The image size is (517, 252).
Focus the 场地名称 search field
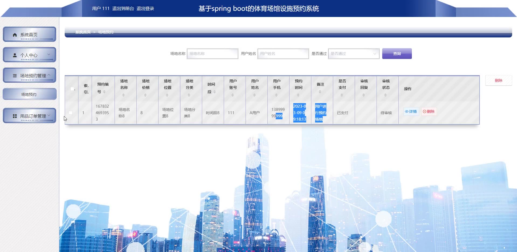coord(212,54)
